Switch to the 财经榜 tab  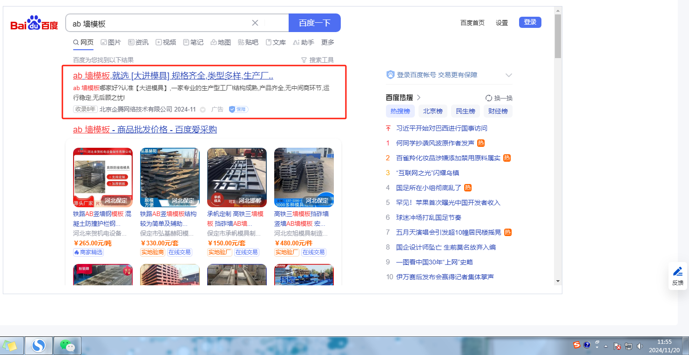(x=498, y=111)
